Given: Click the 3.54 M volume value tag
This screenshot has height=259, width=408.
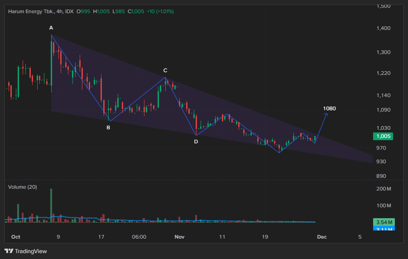Looking at the screenshot, I should point(384,222).
